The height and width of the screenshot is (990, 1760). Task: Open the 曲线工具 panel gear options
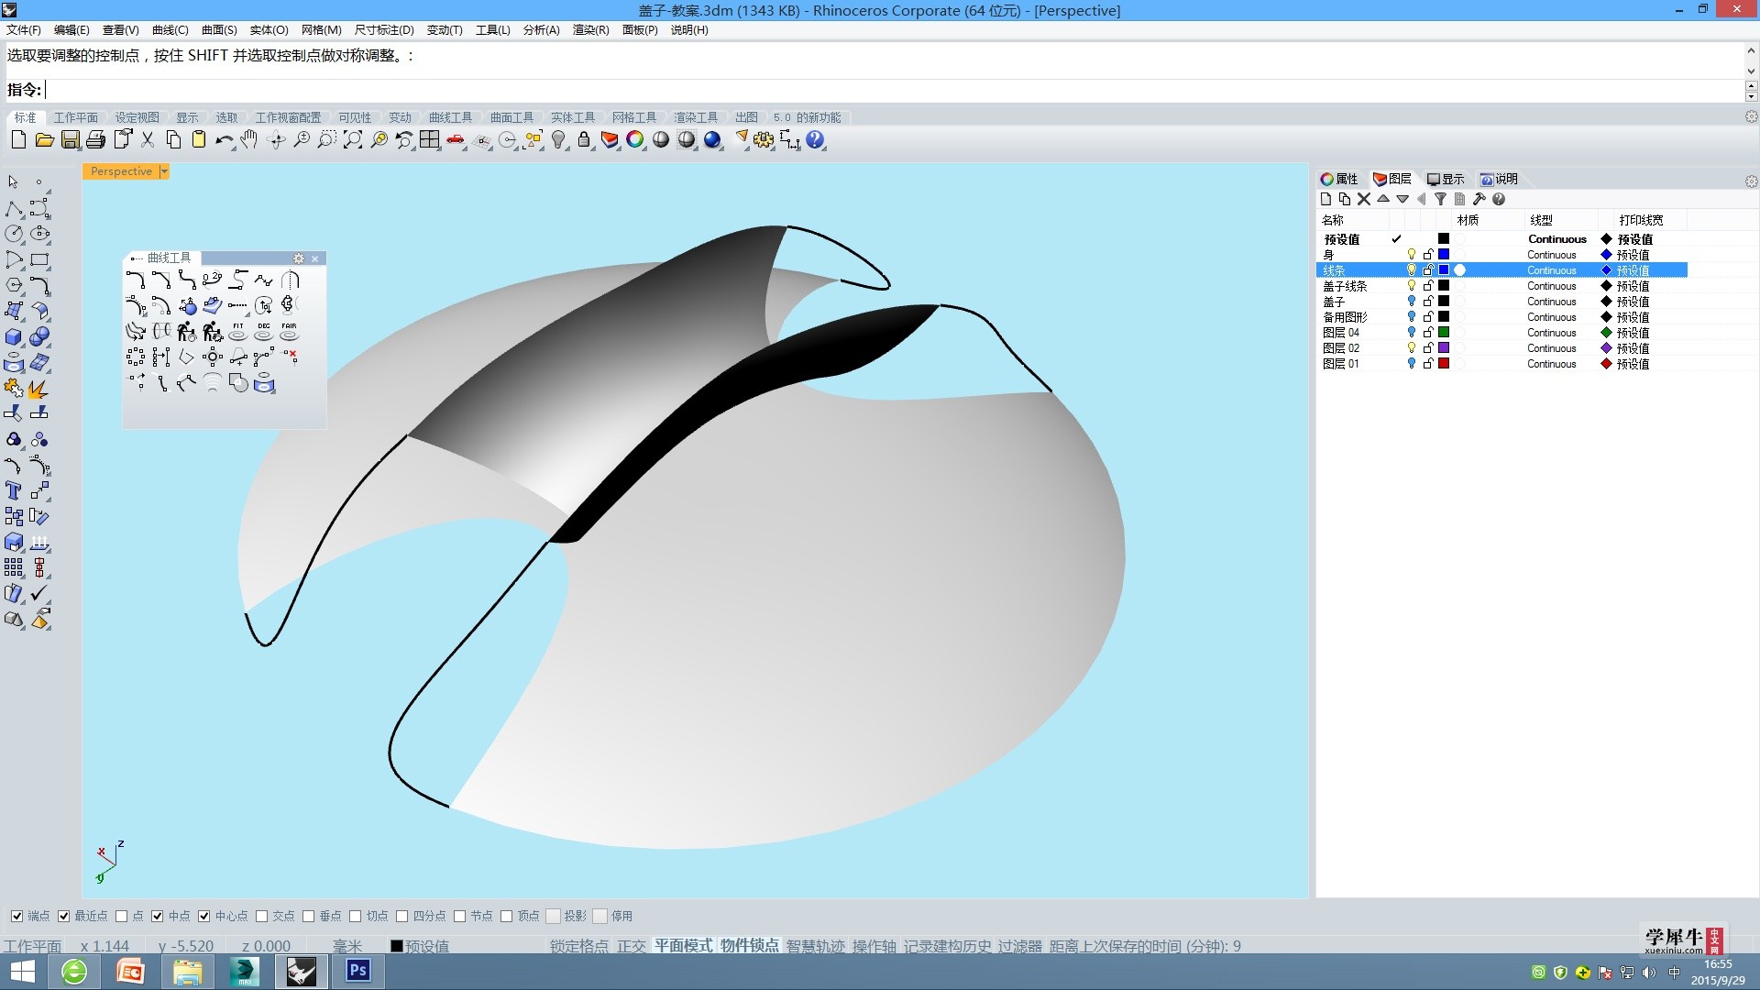(298, 258)
